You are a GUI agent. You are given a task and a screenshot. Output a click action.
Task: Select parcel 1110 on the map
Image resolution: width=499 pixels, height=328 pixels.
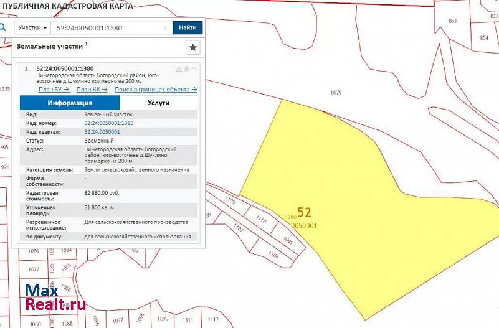(261, 220)
